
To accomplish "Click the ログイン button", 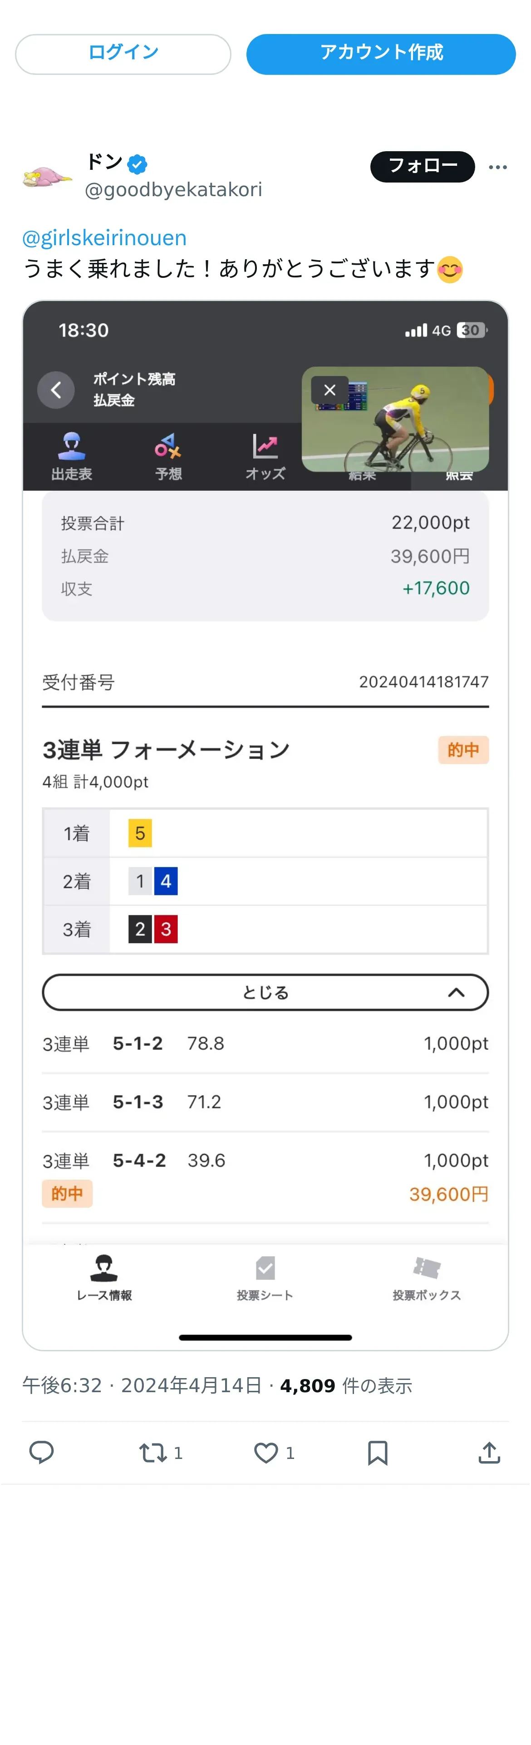I will click(123, 54).
